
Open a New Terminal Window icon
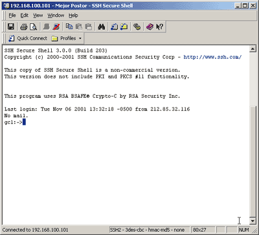click(114, 27)
